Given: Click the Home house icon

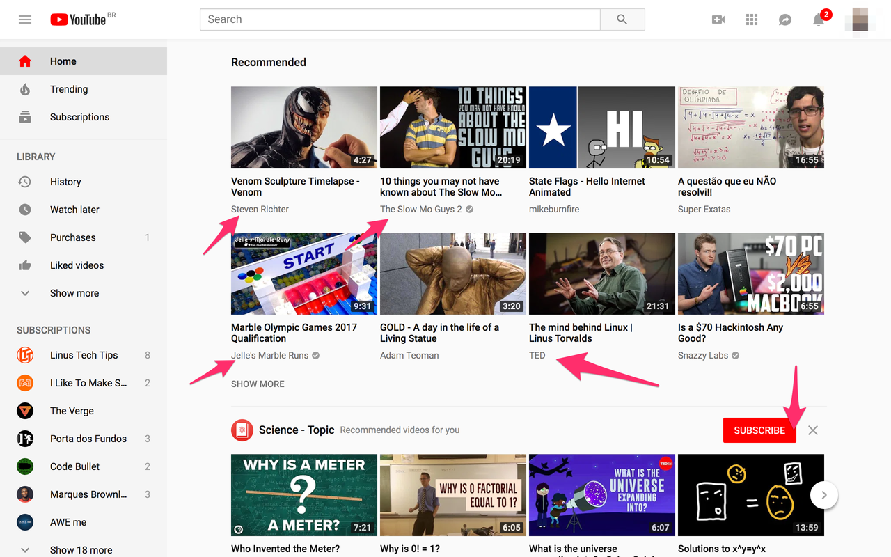Looking at the screenshot, I should coord(25,61).
